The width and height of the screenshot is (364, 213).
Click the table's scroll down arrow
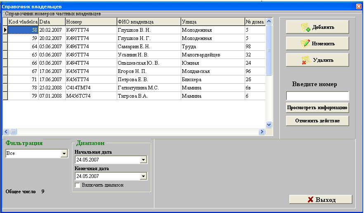coord(269,125)
